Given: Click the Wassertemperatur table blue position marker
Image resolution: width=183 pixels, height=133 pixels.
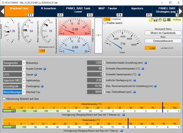Looking at the screenshot, I should click(x=163, y=107).
